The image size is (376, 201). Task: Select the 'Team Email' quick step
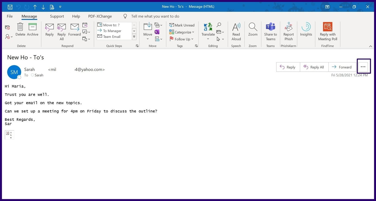coord(114,37)
